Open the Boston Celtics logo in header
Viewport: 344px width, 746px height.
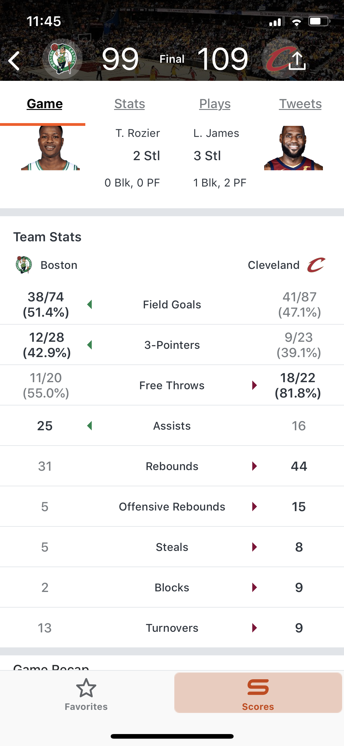pos(62,59)
